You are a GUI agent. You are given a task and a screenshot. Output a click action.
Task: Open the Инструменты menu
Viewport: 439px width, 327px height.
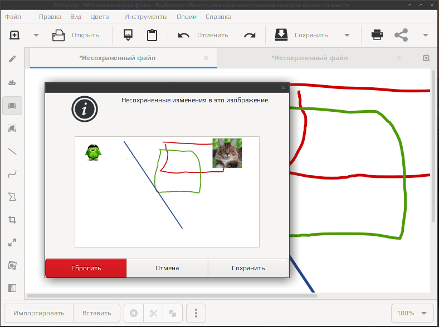click(145, 17)
